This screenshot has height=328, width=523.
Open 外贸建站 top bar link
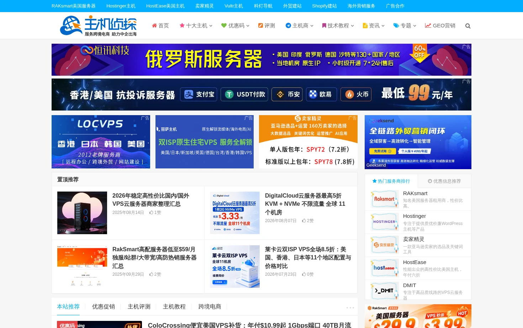[292, 6]
